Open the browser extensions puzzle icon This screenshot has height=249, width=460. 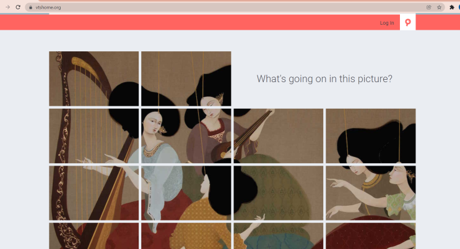452,7
